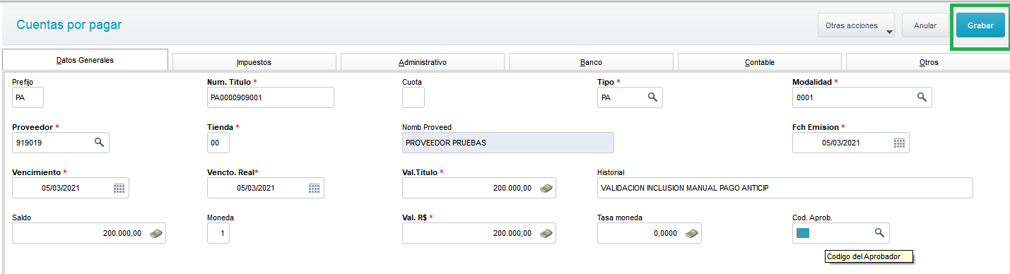Screen dimensions: 1010x274
Task: Go to the Otros tab
Action: coord(928,62)
